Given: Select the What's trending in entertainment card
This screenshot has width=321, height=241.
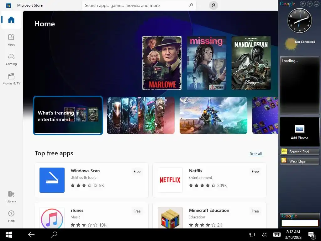Looking at the screenshot, I should [x=68, y=115].
